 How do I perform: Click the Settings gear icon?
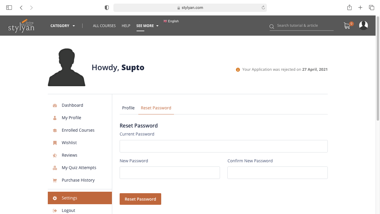pos(55,198)
